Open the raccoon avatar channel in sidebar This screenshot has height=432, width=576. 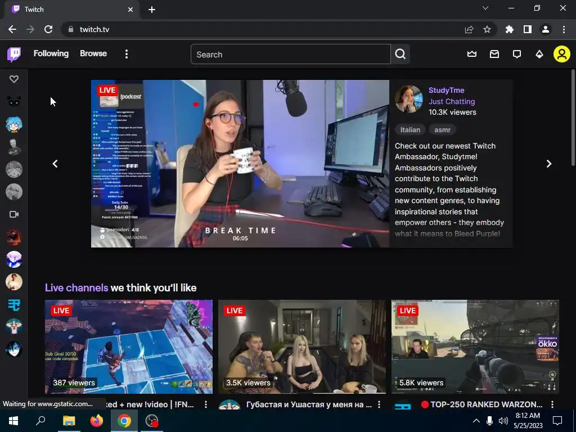tap(14, 101)
